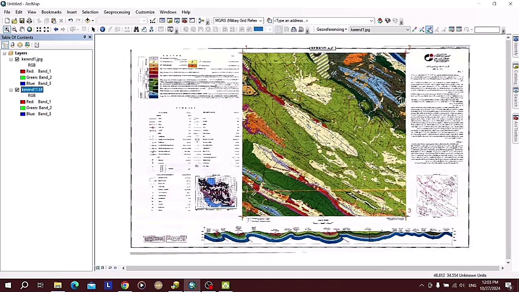This screenshot has height=292, width=519.
Task: Open the Bookmarks menu
Action: [51, 12]
